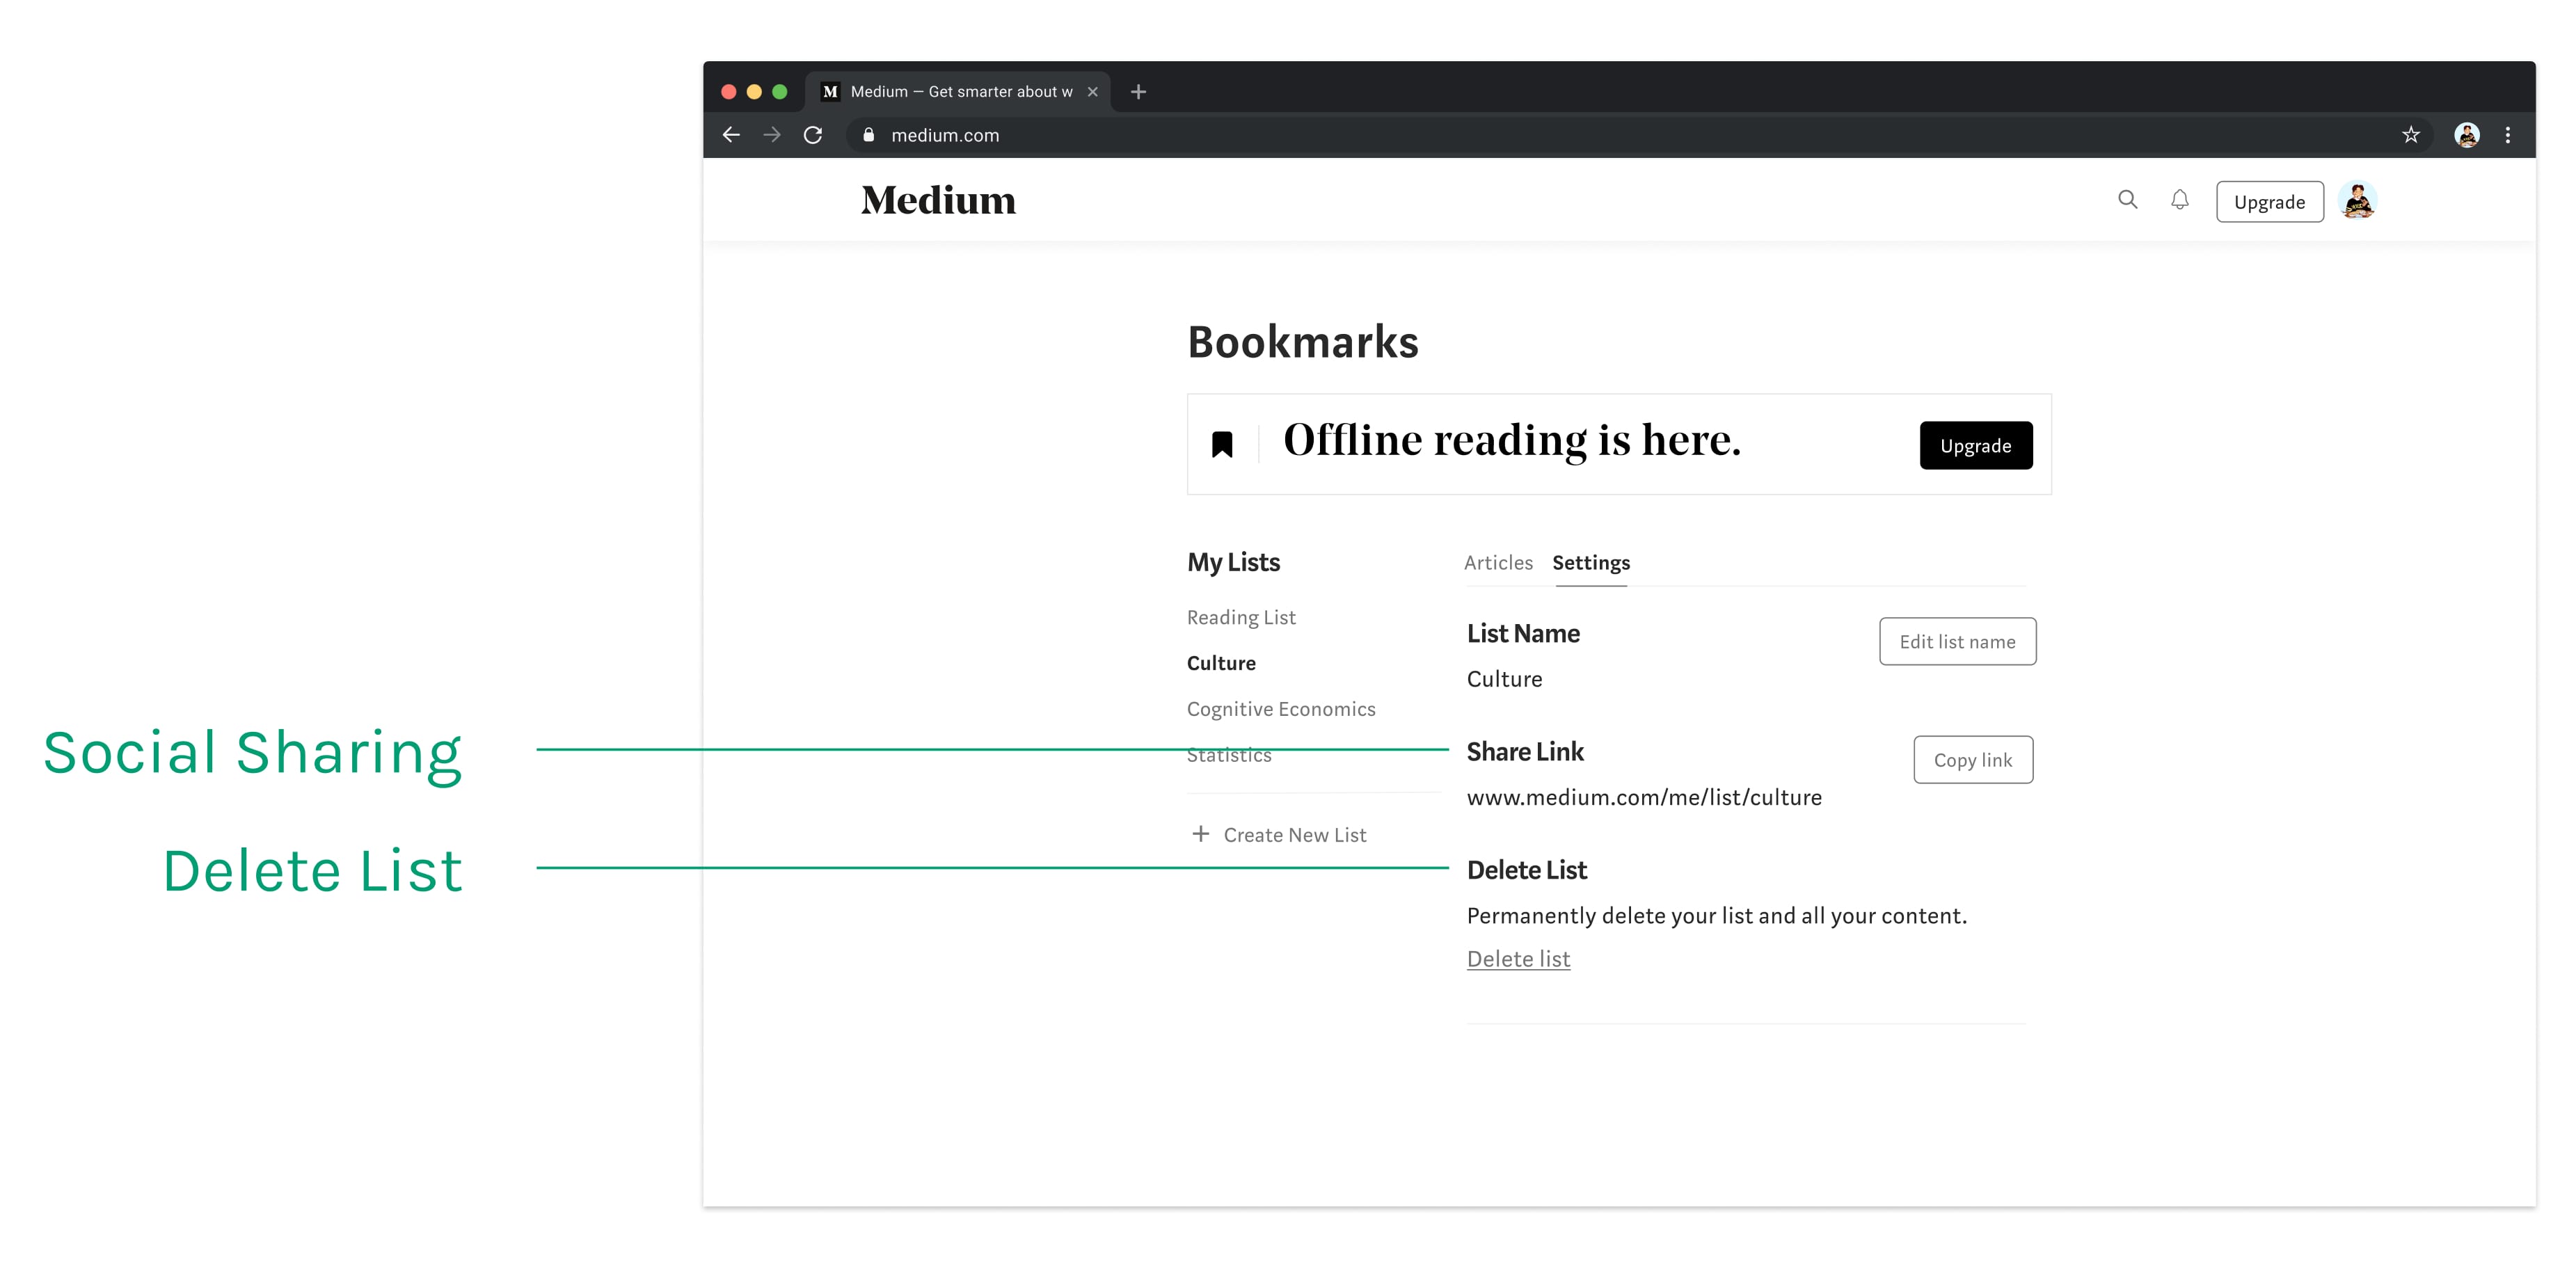2576x1269 pixels.
Task: Click the List Name heading
Action: [1523, 633]
